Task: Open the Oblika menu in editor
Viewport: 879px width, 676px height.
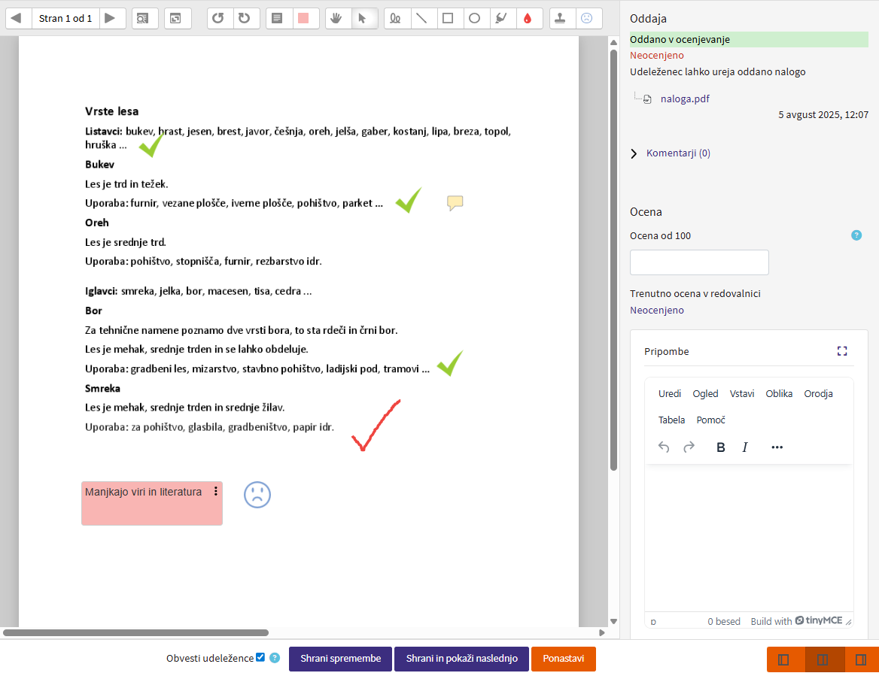Action: 779,393
